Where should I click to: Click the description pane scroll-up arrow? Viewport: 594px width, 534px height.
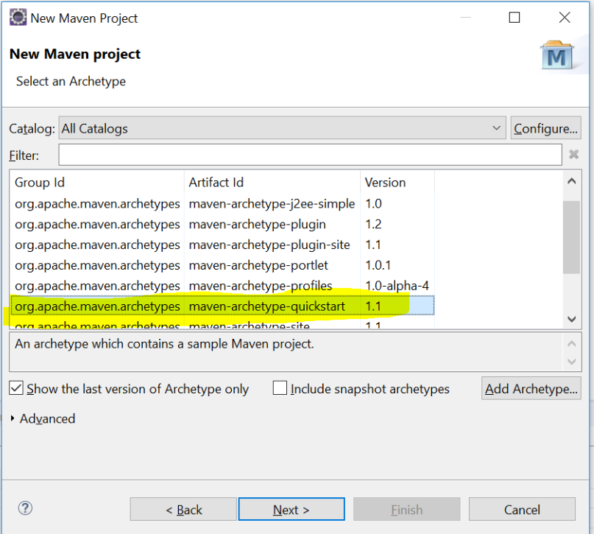tap(572, 342)
